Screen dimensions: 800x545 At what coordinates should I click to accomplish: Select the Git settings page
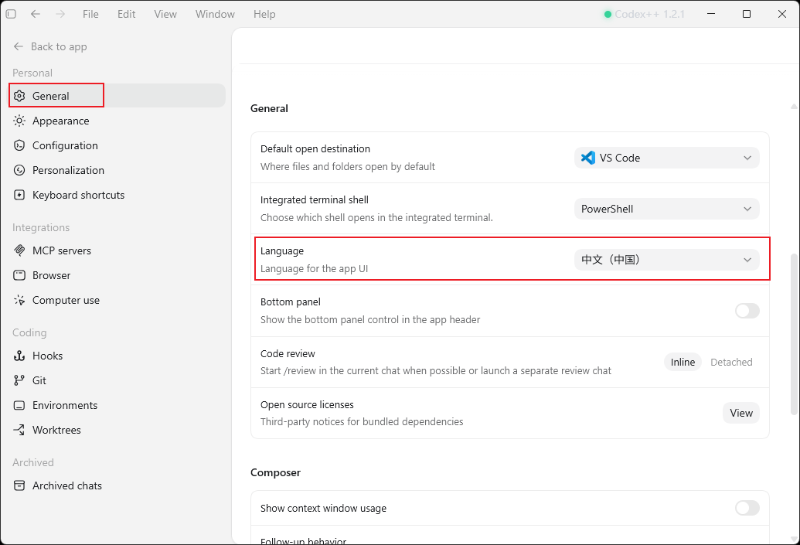click(117, 380)
